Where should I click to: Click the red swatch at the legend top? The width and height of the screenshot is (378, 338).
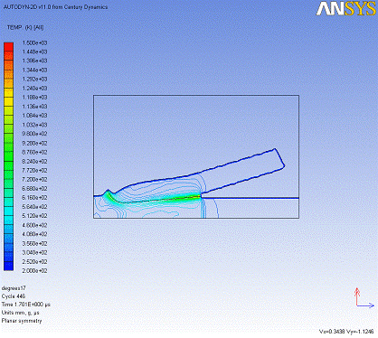click(8, 47)
